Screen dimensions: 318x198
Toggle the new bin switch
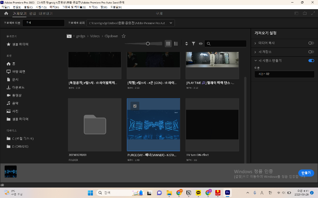click(311, 52)
